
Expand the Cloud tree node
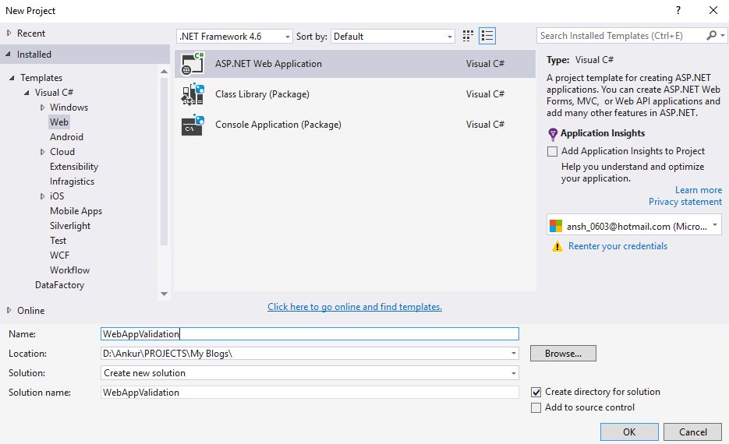(42, 152)
